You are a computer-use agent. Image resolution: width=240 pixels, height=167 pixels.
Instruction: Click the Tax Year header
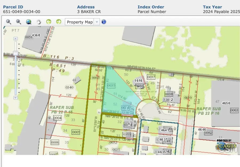[x=212, y=7]
